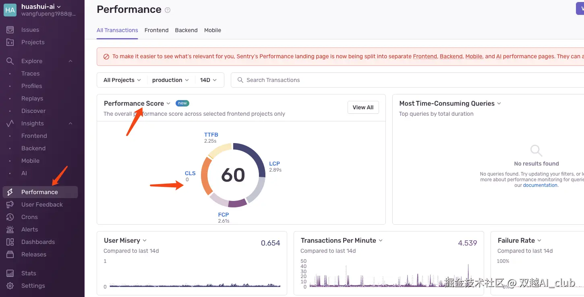The image size is (584, 297).
Task: Open the 14D date range dropdown
Action: click(x=209, y=80)
